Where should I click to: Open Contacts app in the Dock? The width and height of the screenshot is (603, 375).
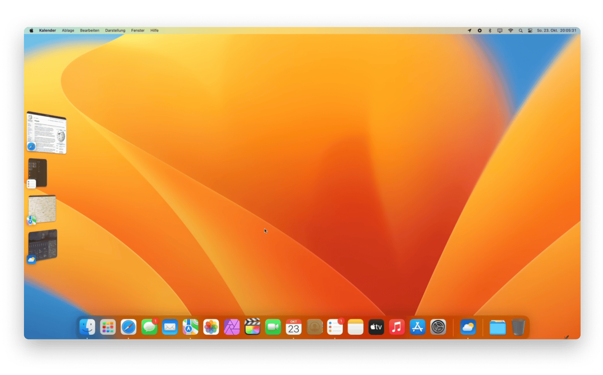click(x=314, y=327)
